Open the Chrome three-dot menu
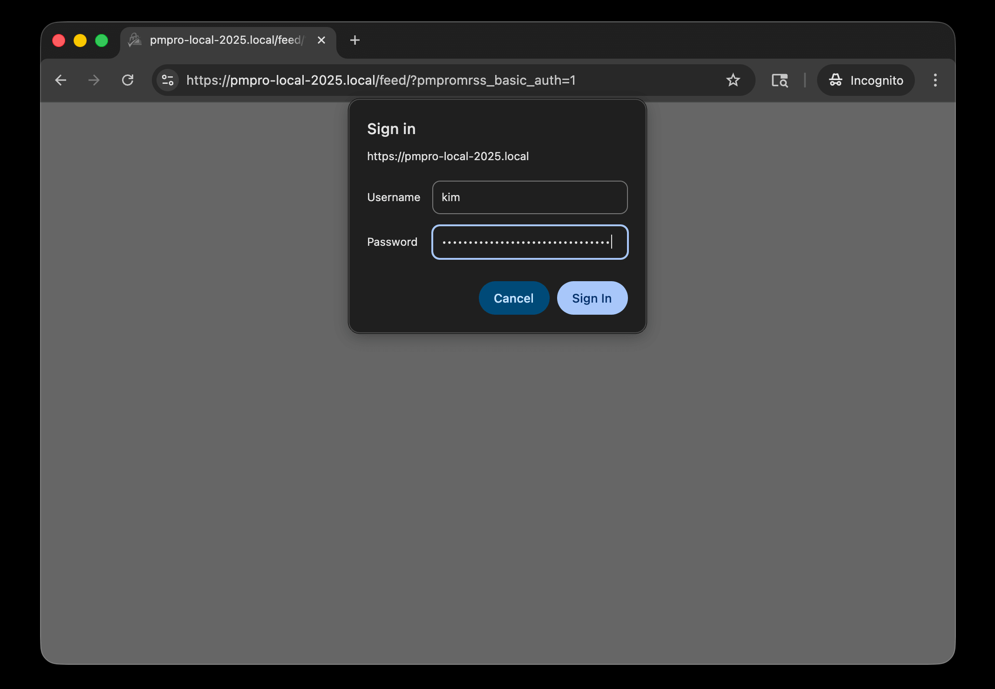 click(935, 80)
